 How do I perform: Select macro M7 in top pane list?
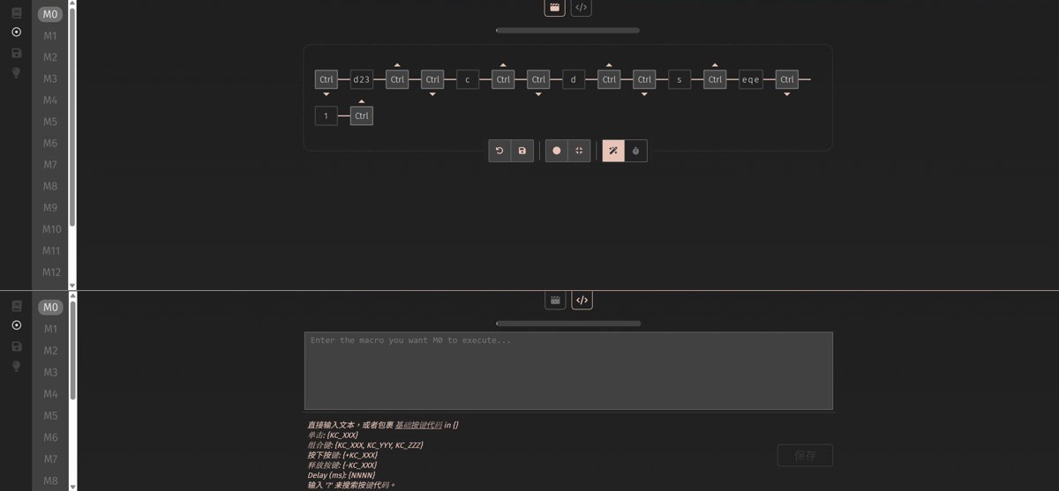[50, 165]
